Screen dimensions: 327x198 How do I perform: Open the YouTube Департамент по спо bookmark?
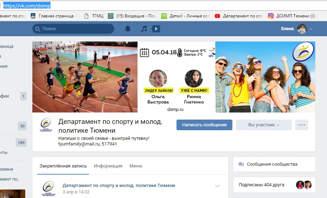point(239,16)
